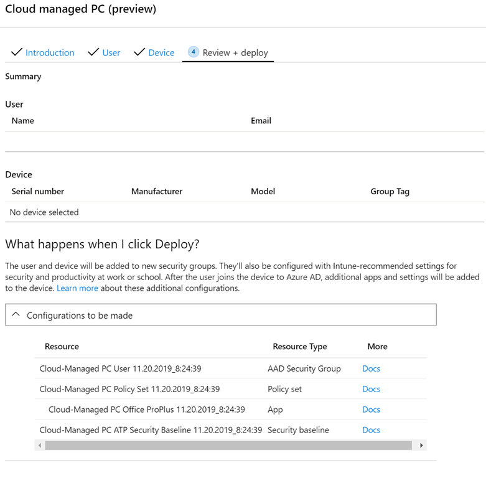Open Docs for Office ProPlus App

pyautogui.click(x=371, y=410)
